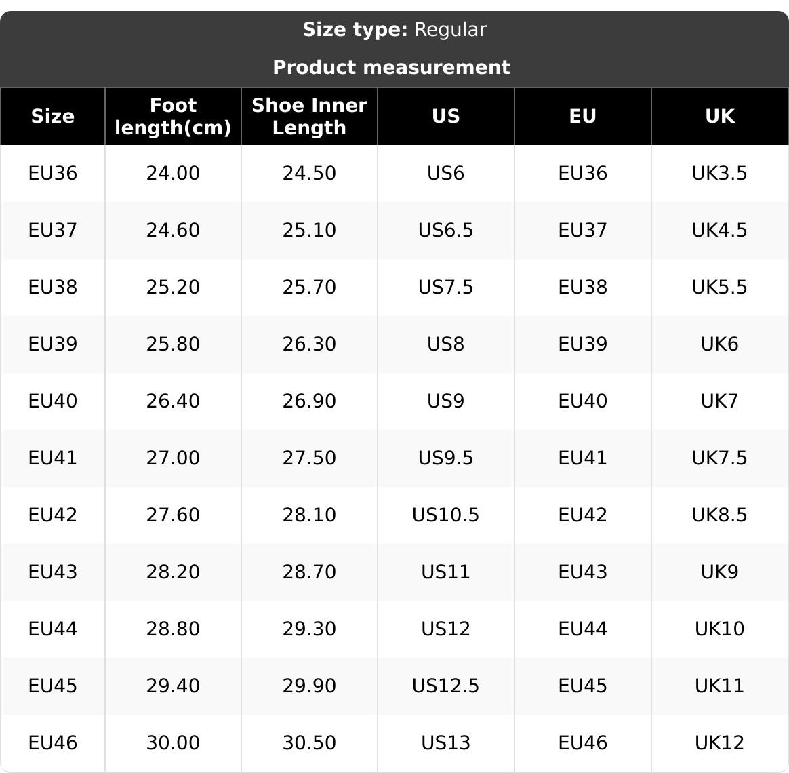Select the US column header
The width and height of the screenshot is (789, 773).
445,117
